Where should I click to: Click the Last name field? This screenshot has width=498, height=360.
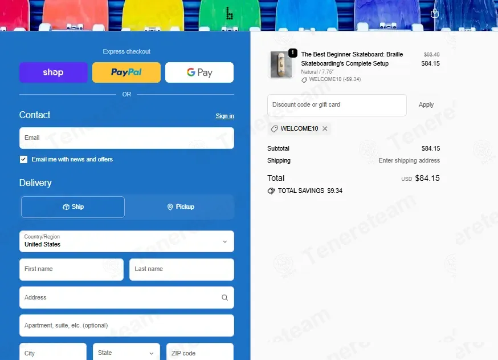point(182,269)
